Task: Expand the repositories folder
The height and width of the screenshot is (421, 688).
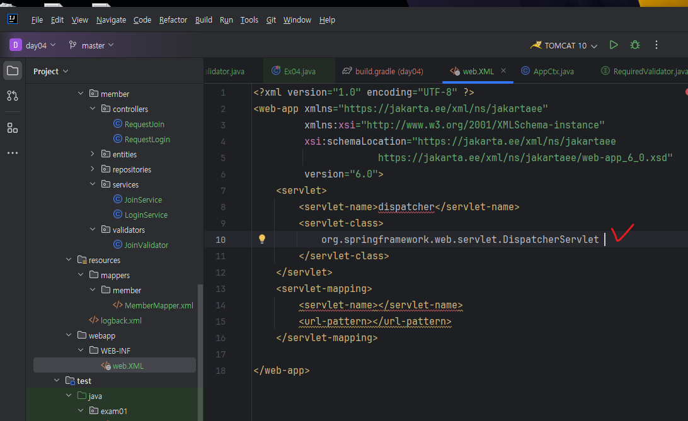Action: 93,169
